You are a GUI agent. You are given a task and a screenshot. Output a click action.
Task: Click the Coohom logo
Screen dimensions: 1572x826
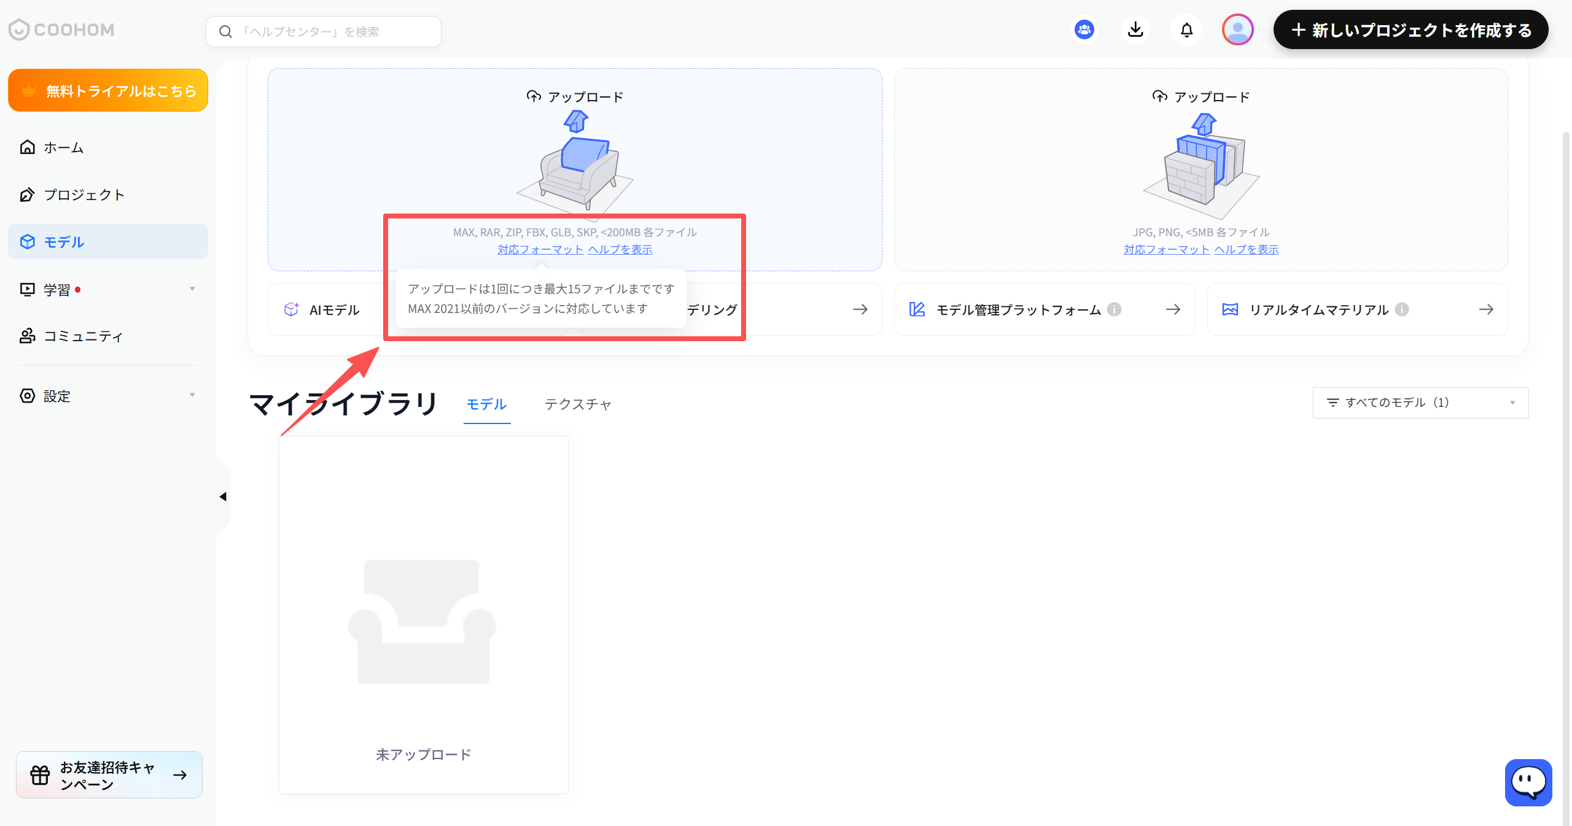61,29
